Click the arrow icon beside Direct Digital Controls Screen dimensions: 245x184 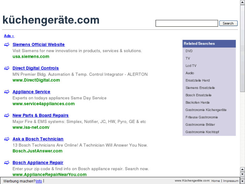coord(7,68)
